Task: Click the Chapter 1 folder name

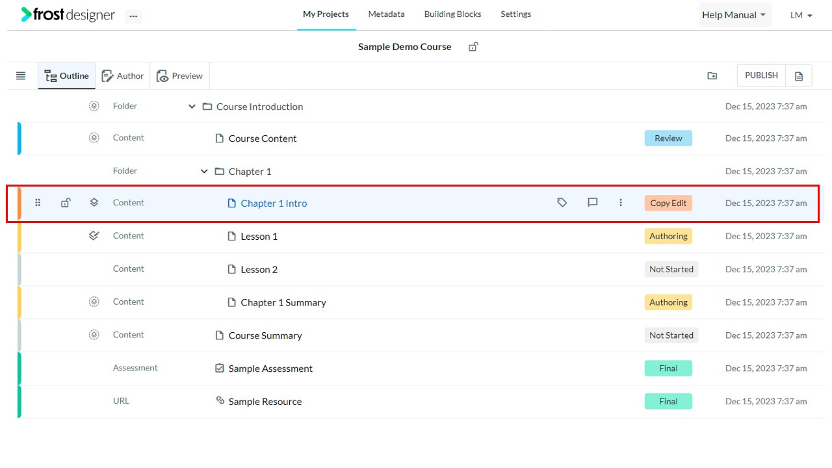Action: (250, 172)
